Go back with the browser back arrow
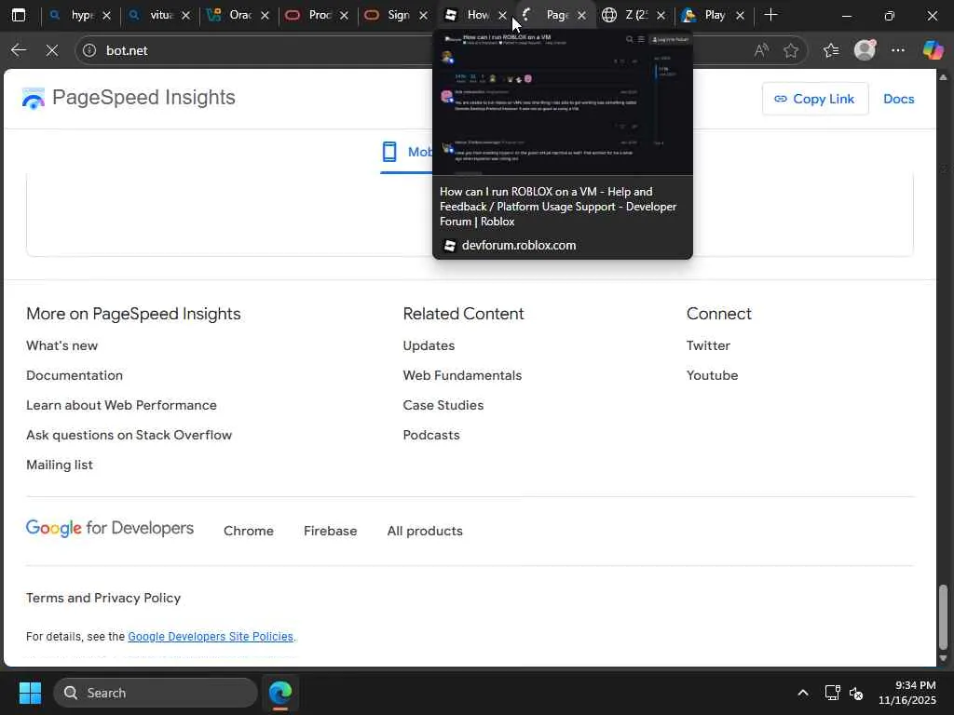Image resolution: width=954 pixels, height=715 pixels. tap(19, 50)
